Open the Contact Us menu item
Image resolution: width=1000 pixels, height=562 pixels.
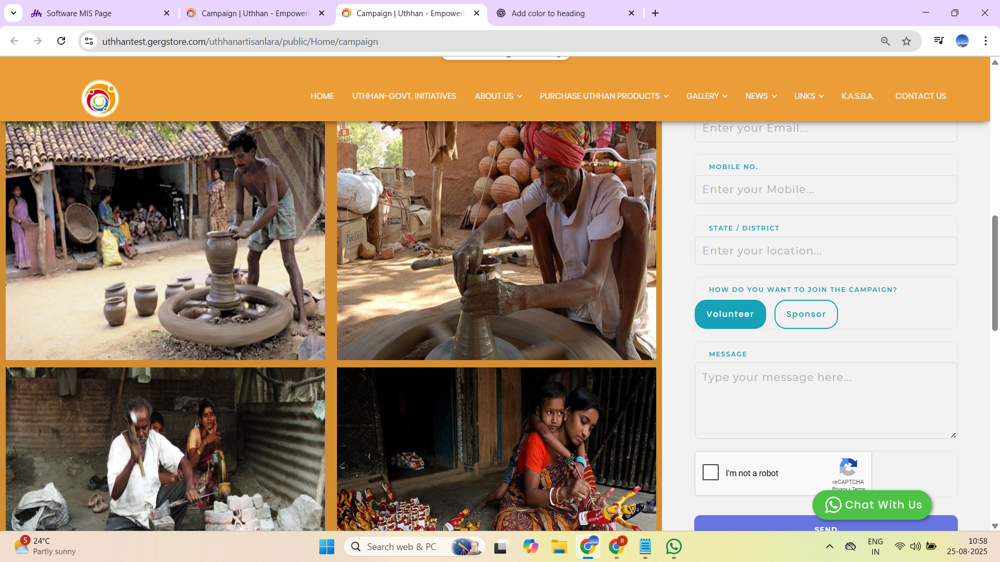pyautogui.click(x=920, y=96)
